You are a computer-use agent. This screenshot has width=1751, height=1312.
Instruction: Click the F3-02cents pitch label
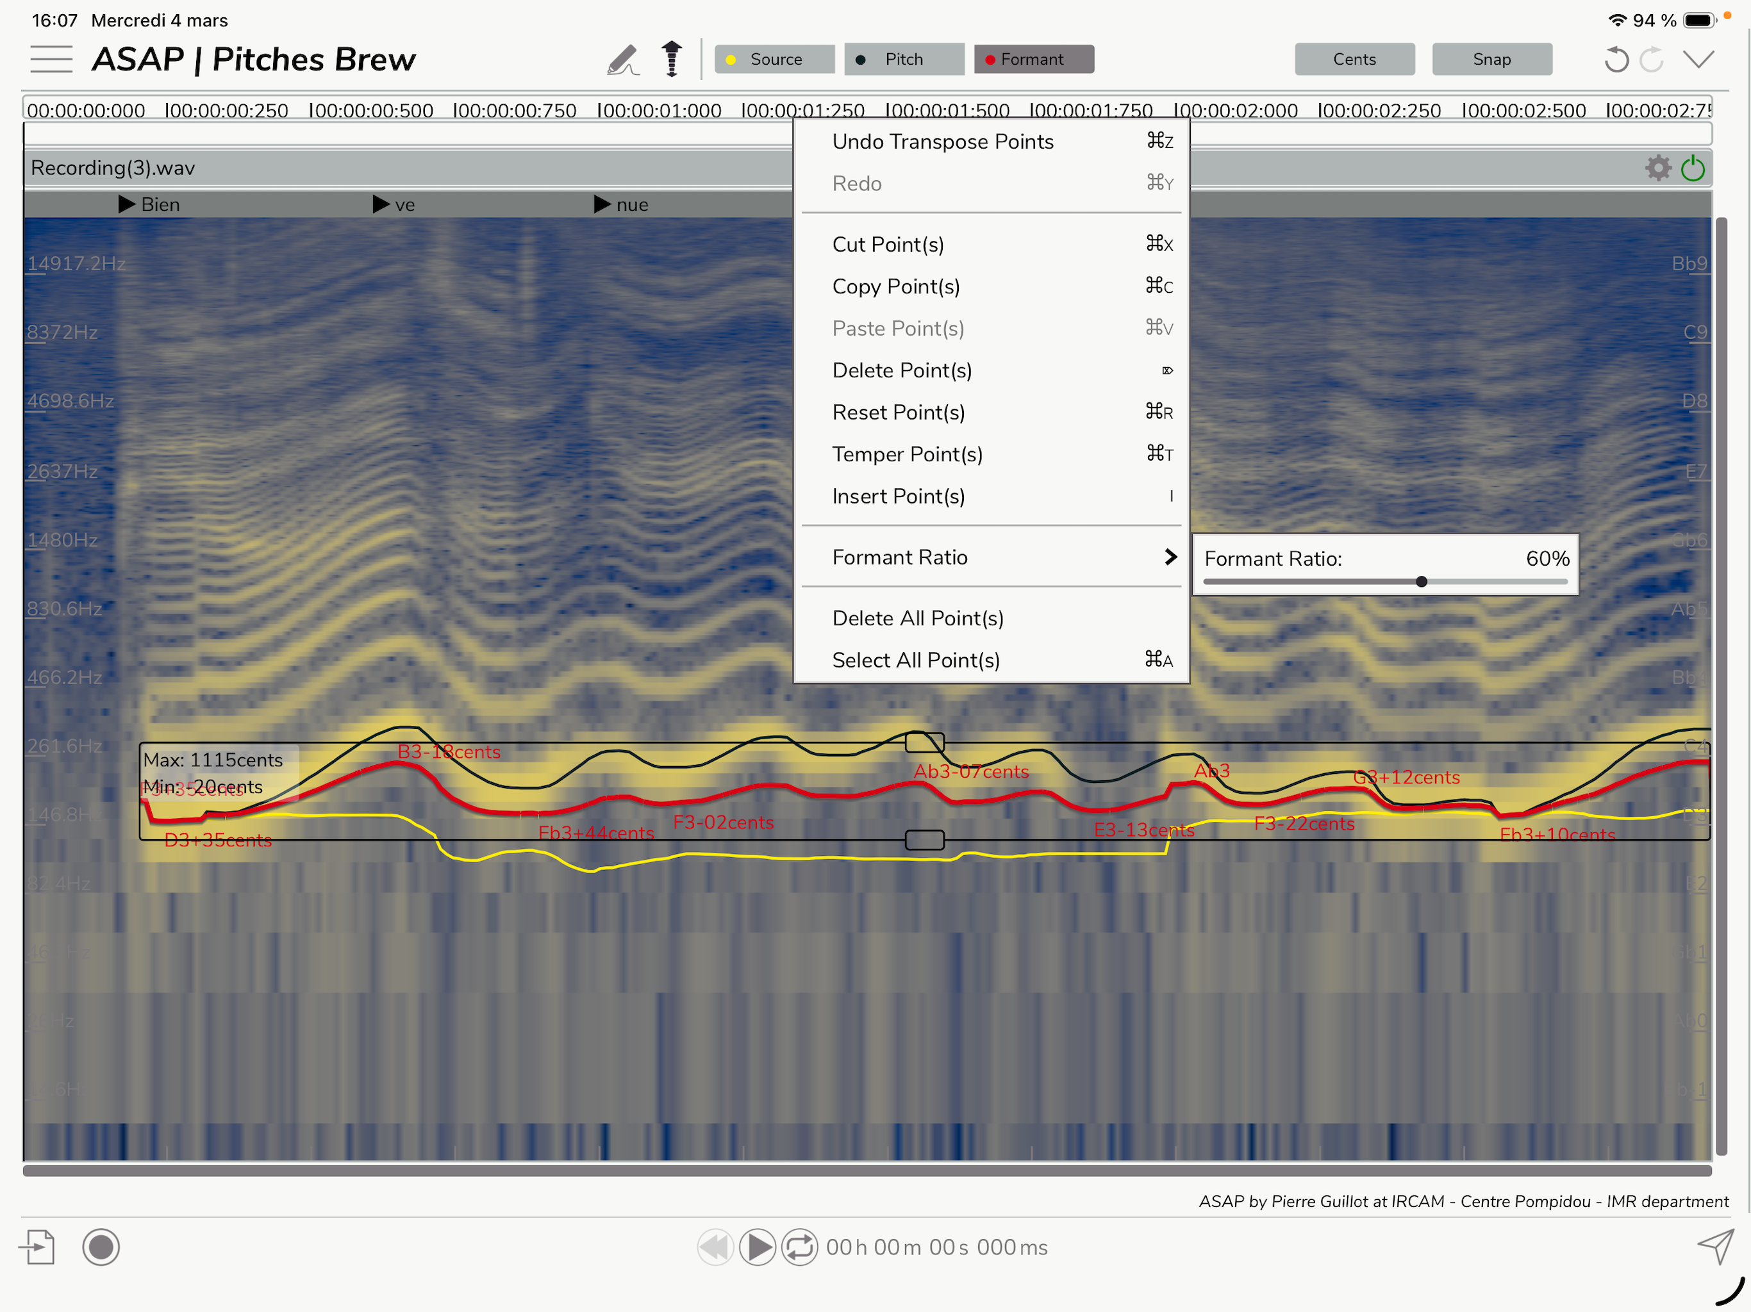(724, 822)
